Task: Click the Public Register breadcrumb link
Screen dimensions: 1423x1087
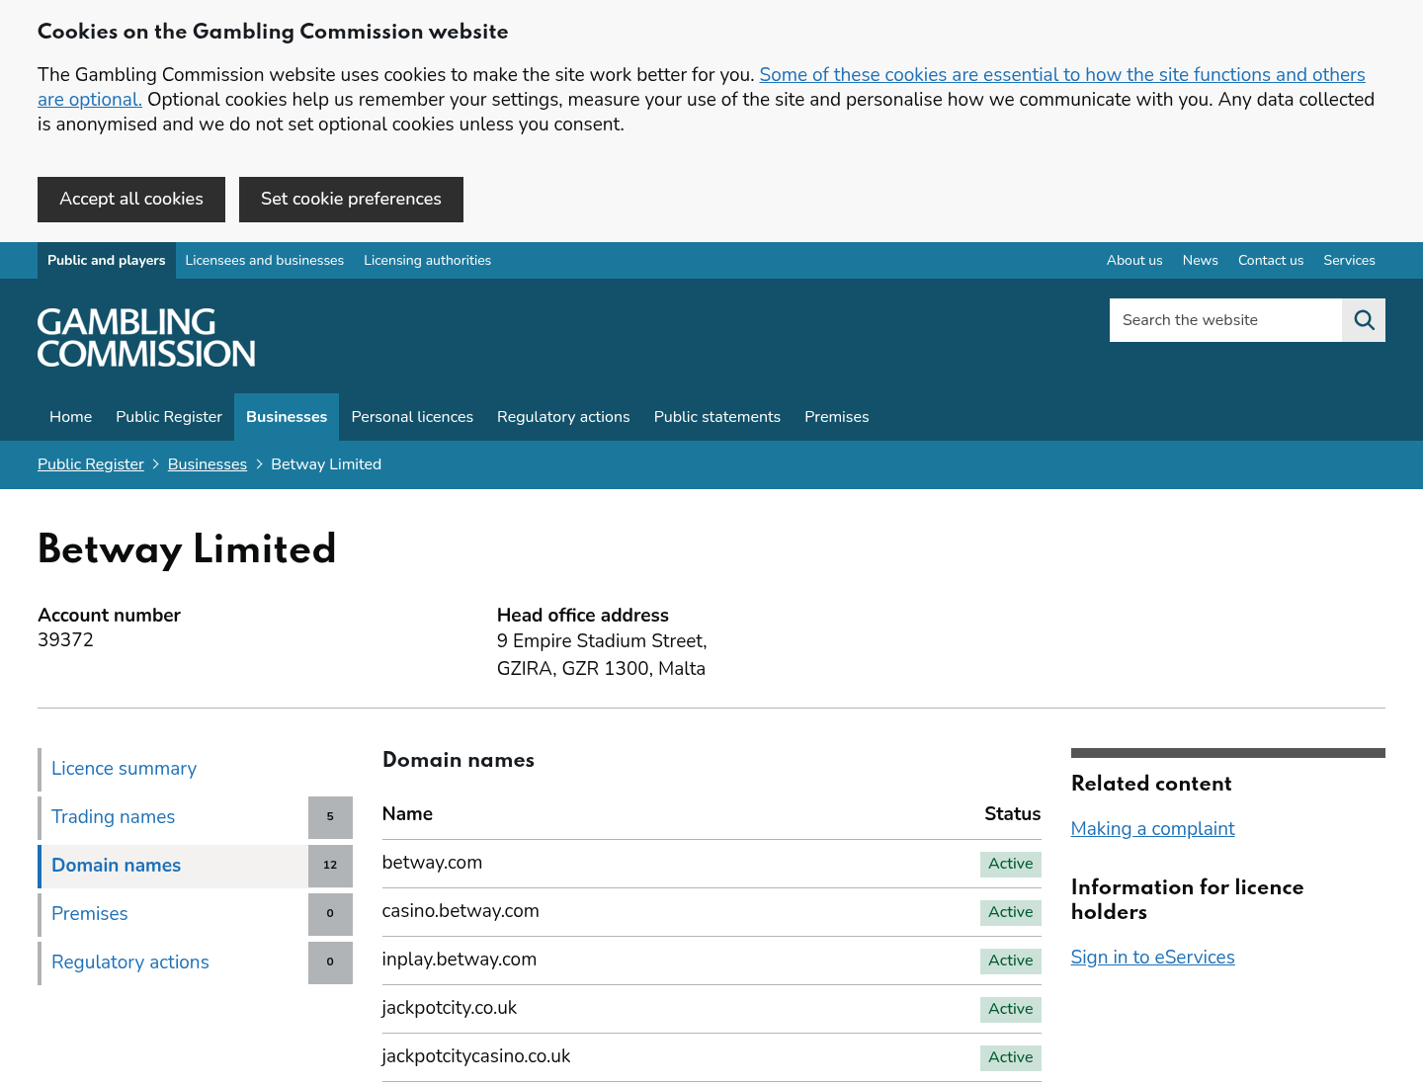Action: point(91,464)
